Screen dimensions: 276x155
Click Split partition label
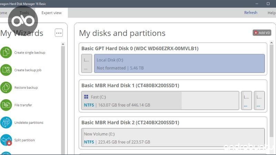[24, 140]
